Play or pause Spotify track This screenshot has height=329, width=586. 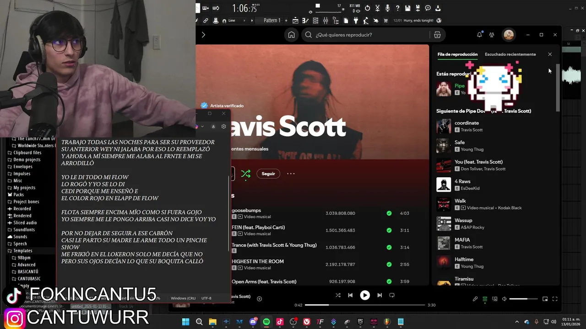click(x=365, y=295)
